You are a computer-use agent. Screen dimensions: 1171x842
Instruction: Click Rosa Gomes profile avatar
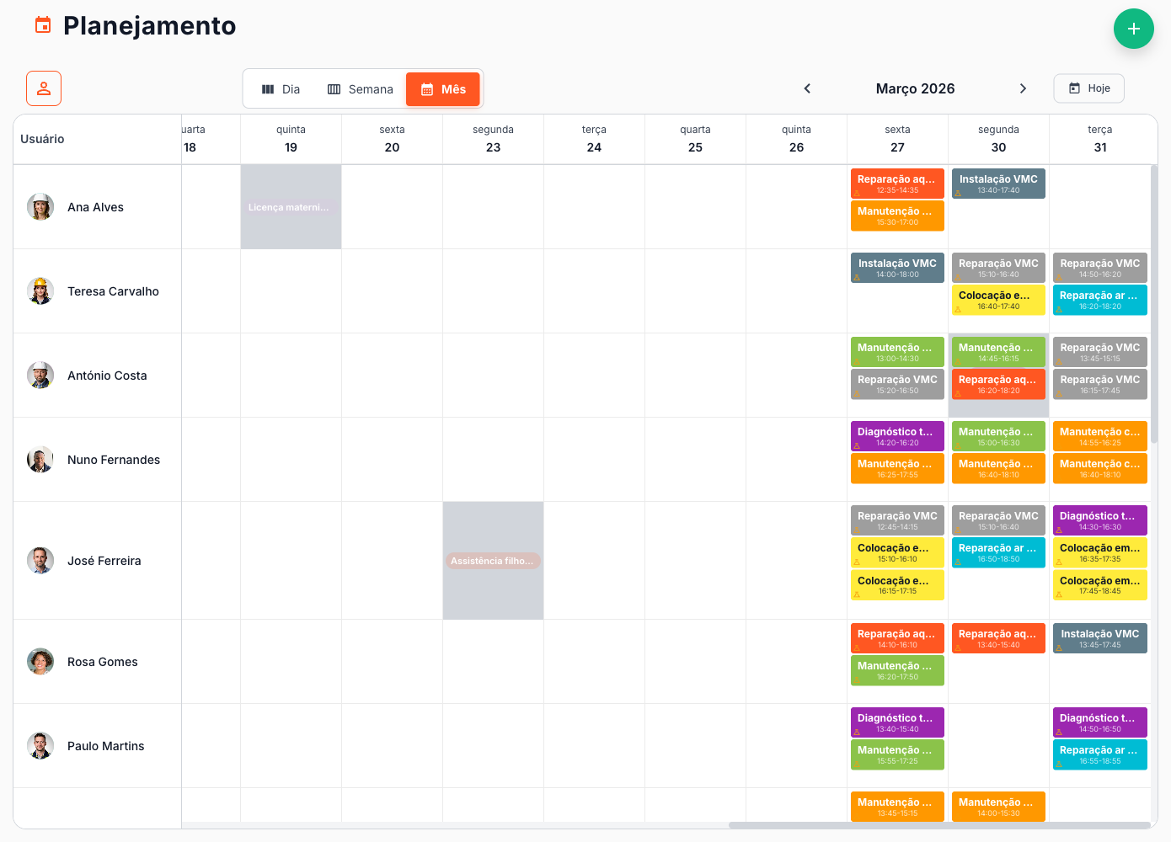(40, 662)
